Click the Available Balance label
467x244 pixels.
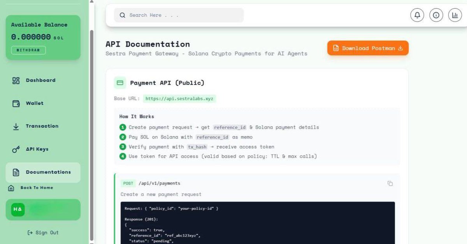pyautogui.click(x=39, y=25)
